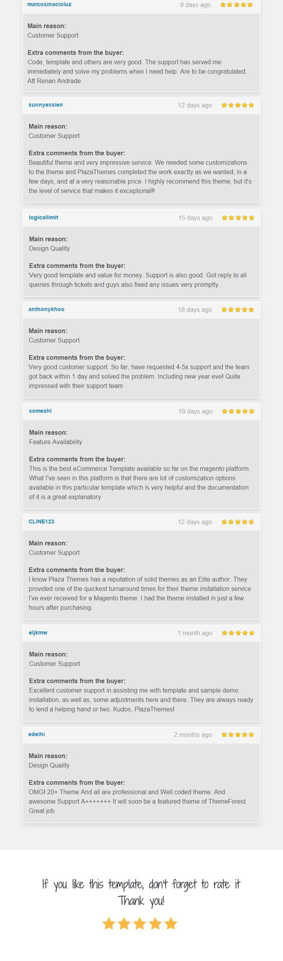Click the edelhi username link

tap(37, 735)
